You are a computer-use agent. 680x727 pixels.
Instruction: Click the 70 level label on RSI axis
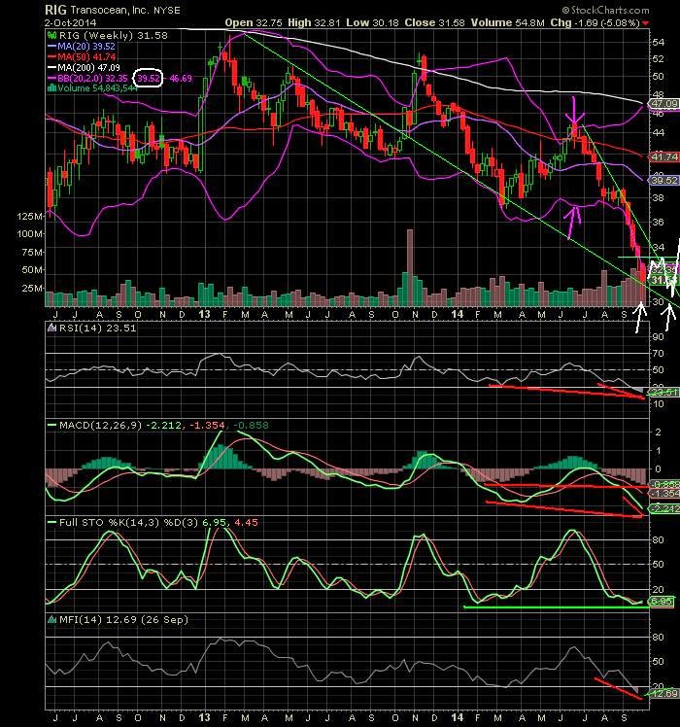click(659, 354)
